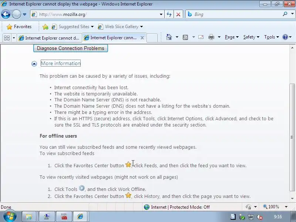Image resolution: width=296 pixels, height=222 pixels.
Task: Open the red toolbox taskbar icon
Action: click(64, 216)
